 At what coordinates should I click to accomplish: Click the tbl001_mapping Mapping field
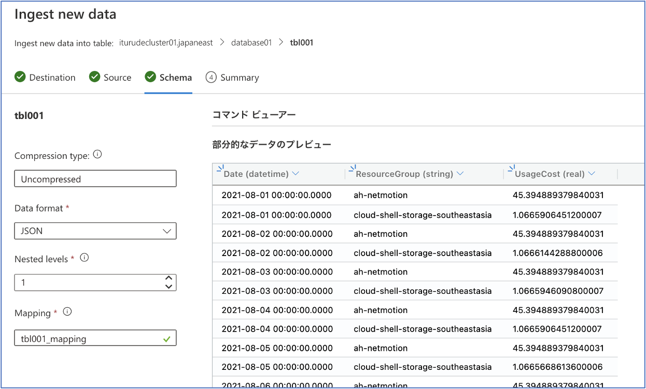pos(95,339)
